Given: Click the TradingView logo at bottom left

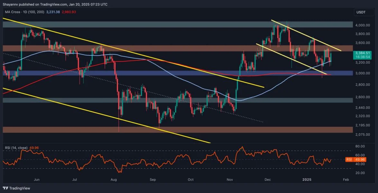Looking at the screenshot, I should (x=16, y=188).
